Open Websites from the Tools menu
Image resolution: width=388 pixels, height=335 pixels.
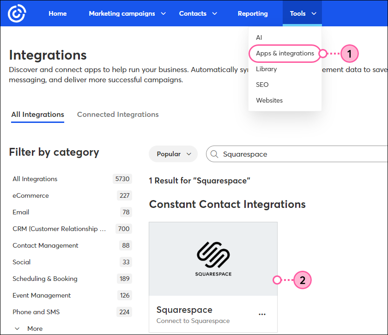[x=269, y=100]
